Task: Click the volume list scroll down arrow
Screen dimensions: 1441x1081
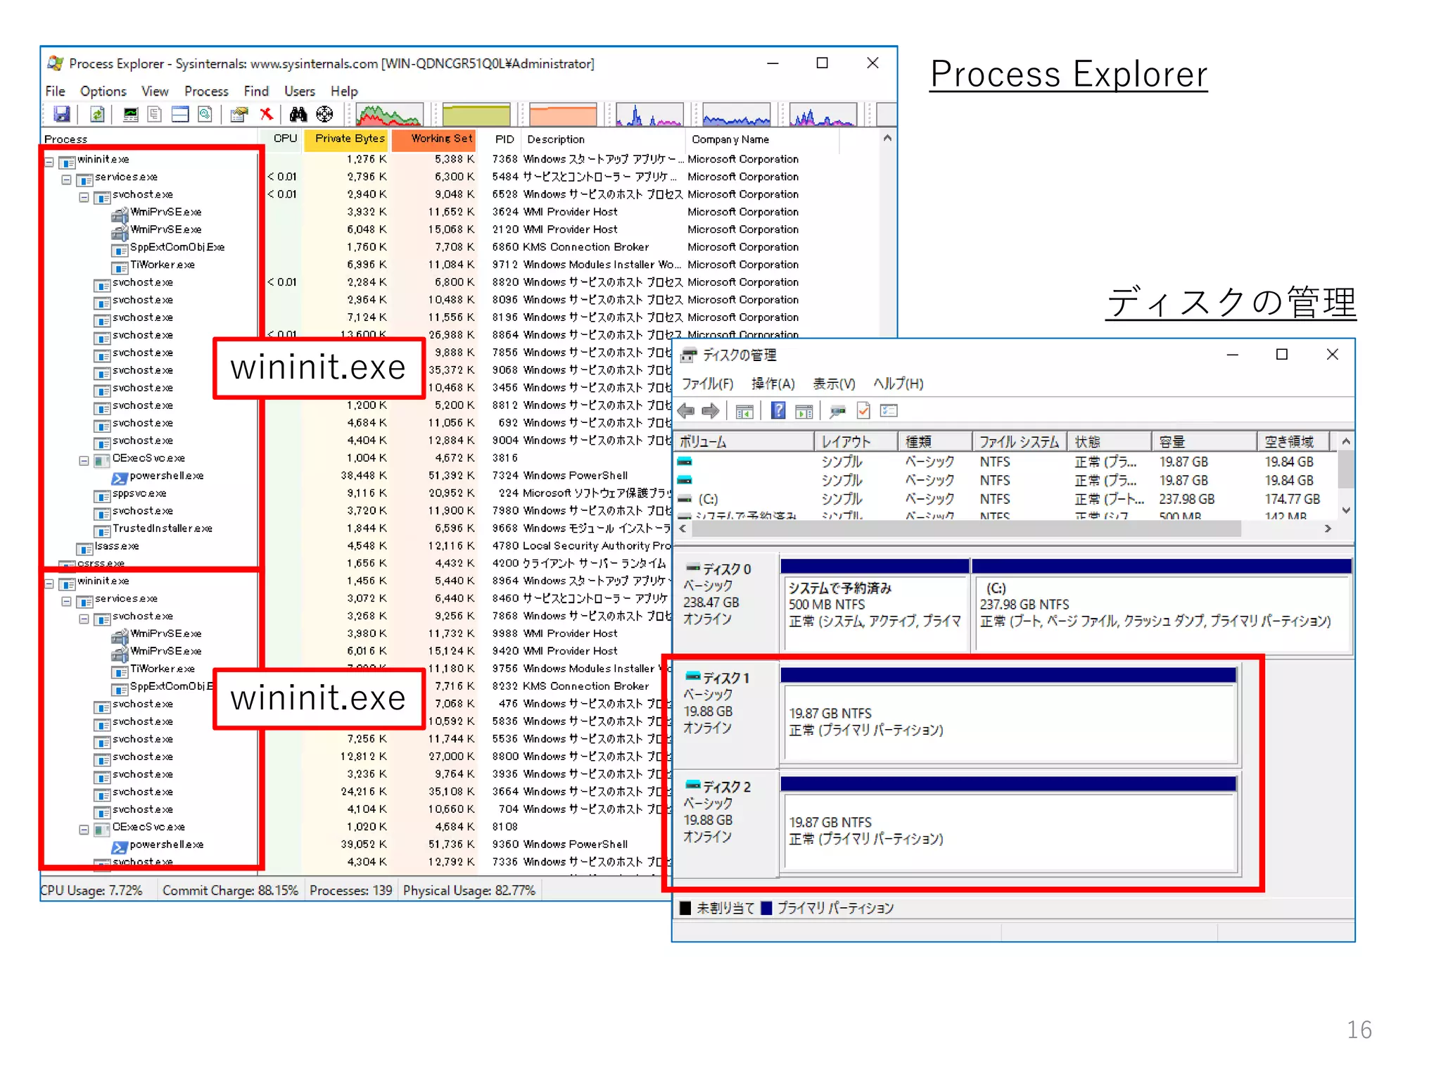Action: tap(1345, 511)
